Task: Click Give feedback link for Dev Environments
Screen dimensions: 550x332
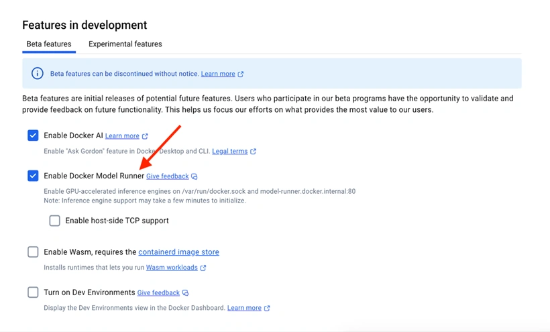Action: click(x=158, y=292)
